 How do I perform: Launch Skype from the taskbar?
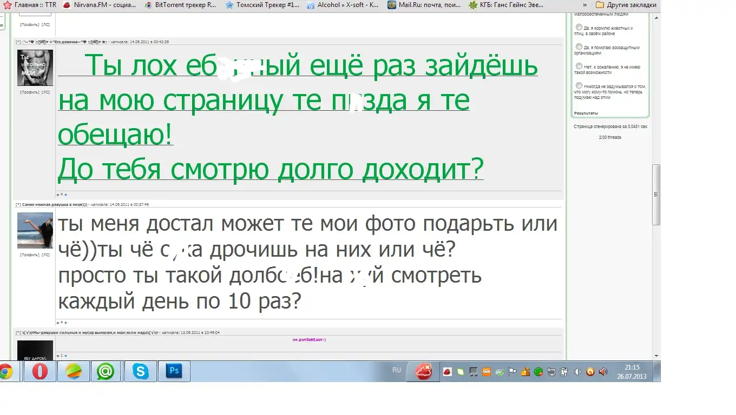pyautogui.click(x=141, y=372)
